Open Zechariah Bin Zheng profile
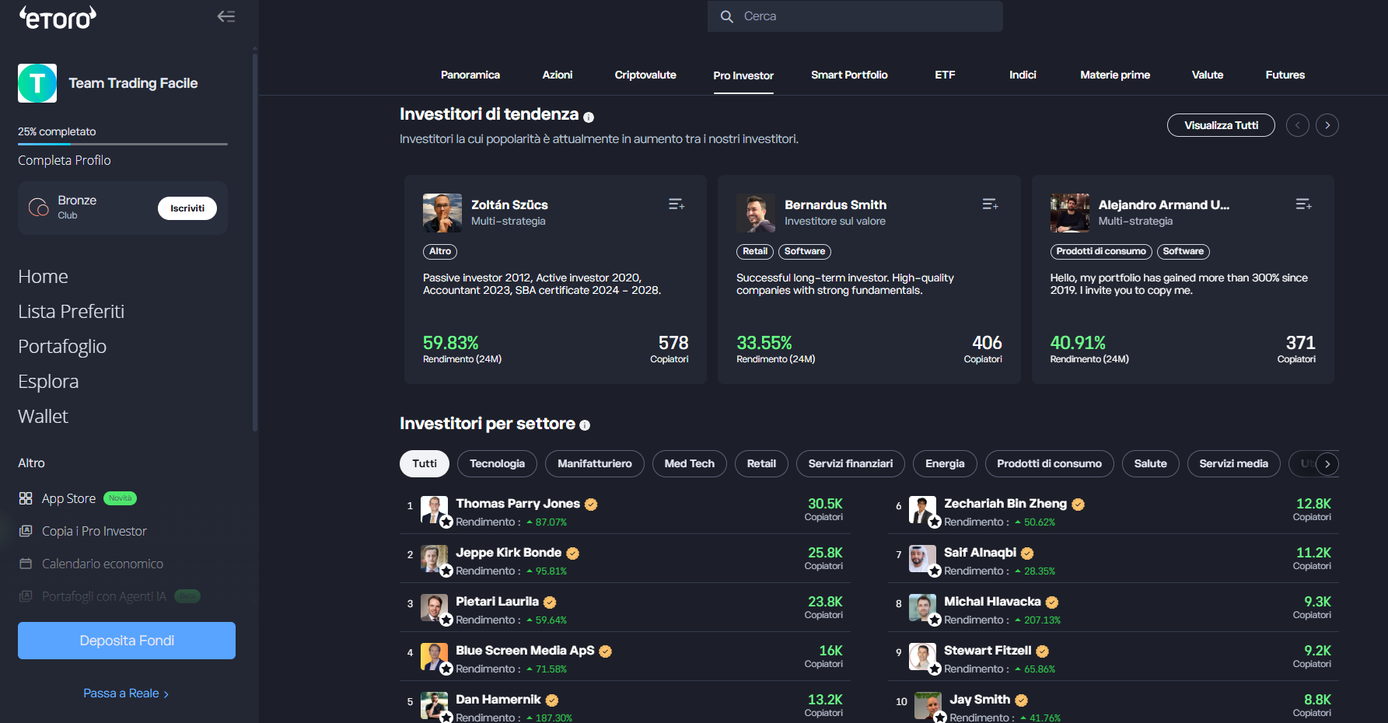This screenshot has height=723, width=1388. pos(1005,504)
